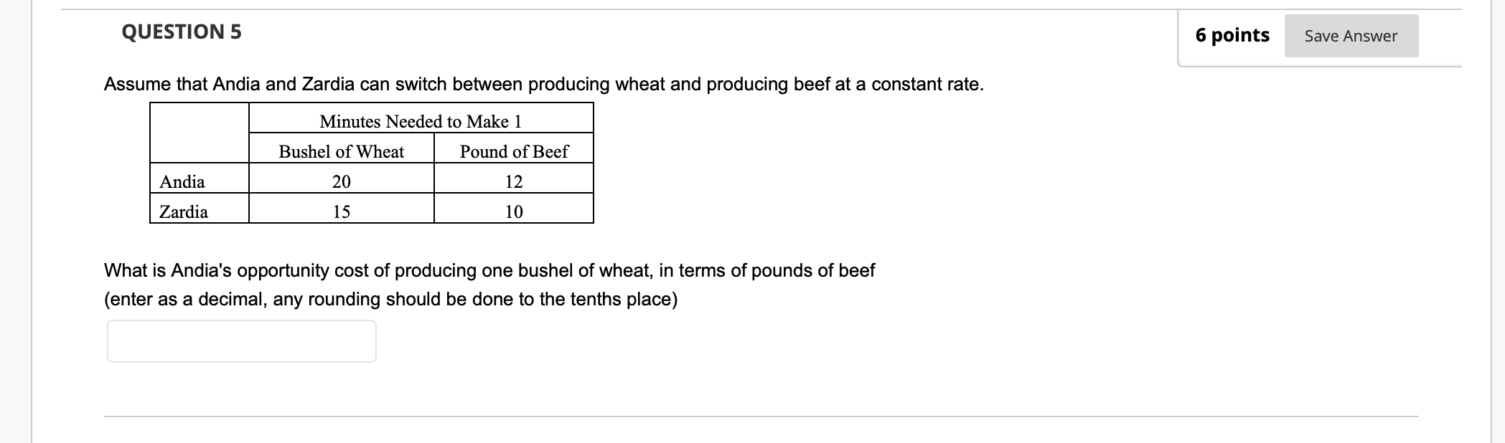Click the value 10 in Zardia's row

[514, 212]
